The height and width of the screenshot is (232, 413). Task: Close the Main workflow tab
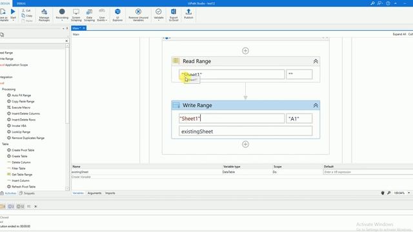[x=84, y=28]
